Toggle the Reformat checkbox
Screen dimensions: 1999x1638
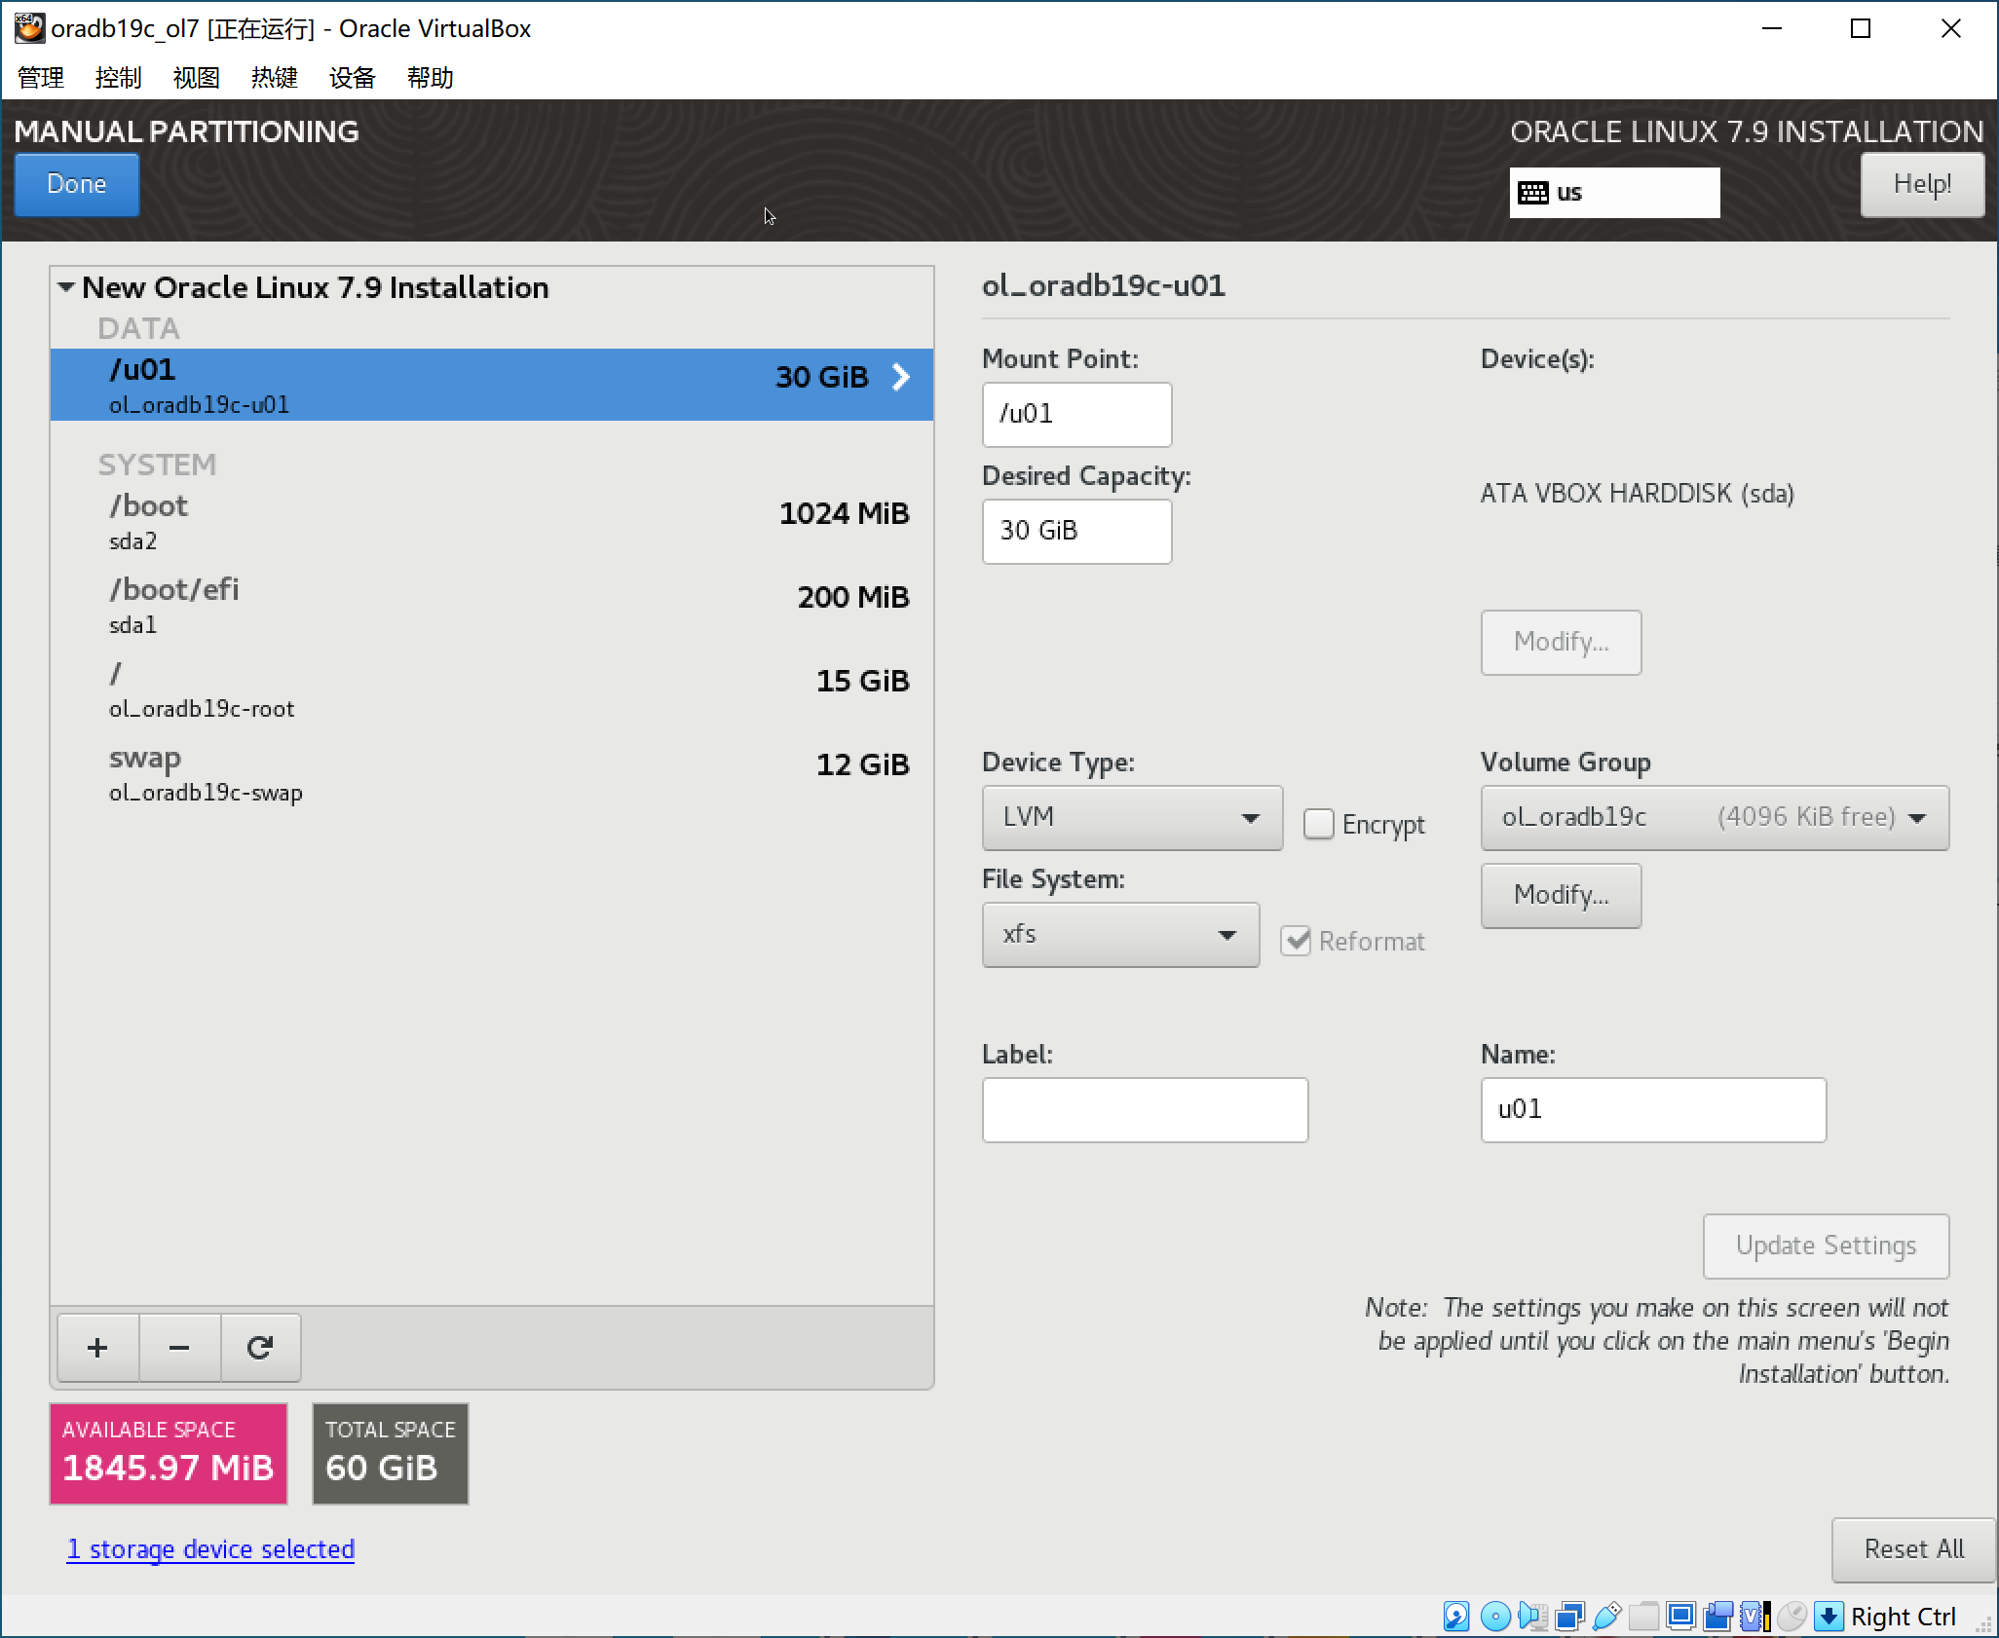click(1295, 941)
